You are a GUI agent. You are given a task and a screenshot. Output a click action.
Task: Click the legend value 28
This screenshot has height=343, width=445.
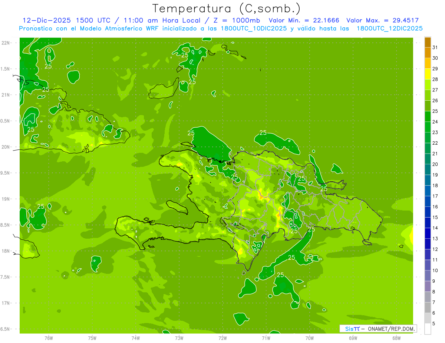point(435,79)
